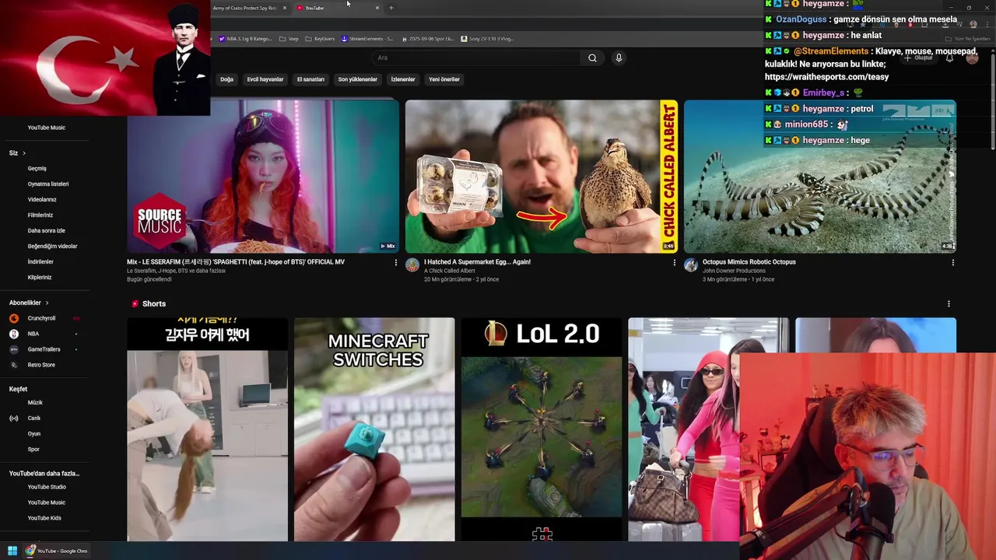Open the MINECRAFT SWITCHES short
Image resolution: width=996 pixels, height=560 pixels.
tap(374, 429)
